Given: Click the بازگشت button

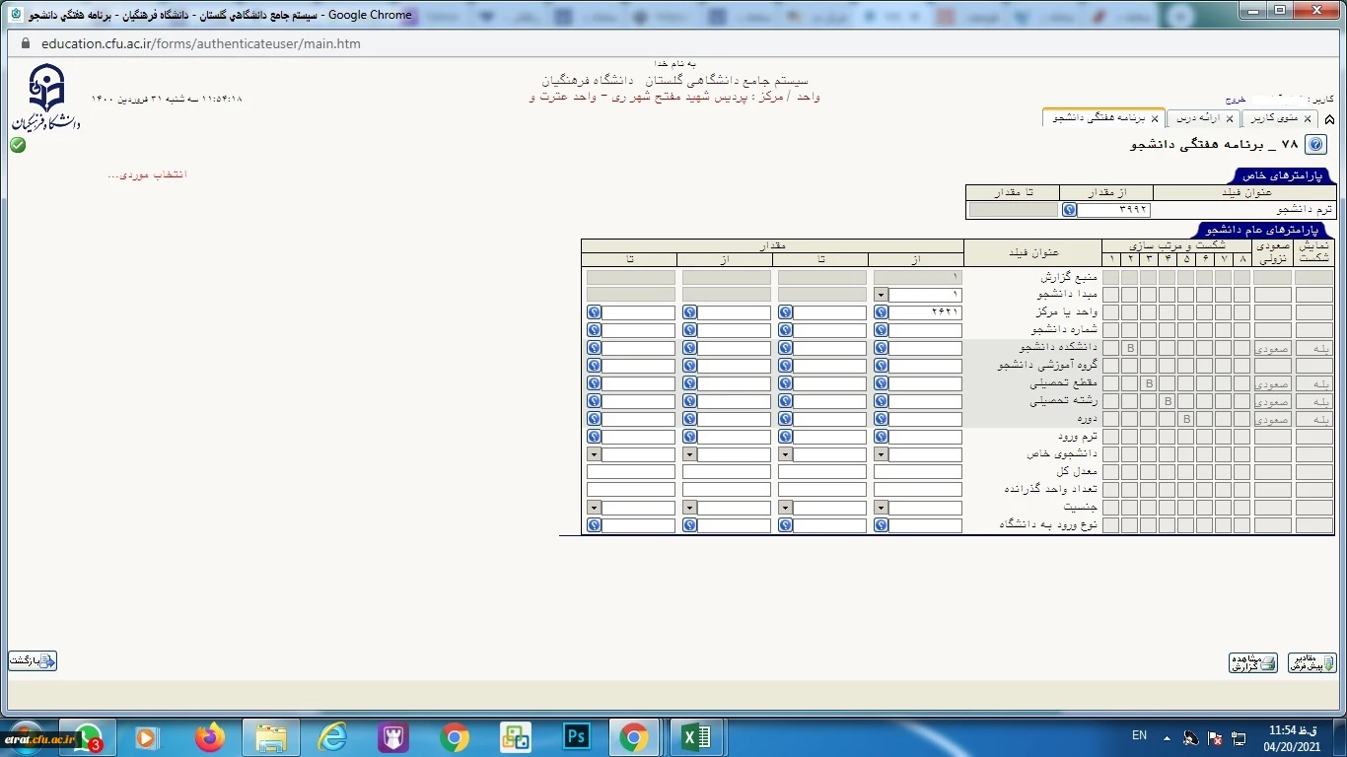Looking at the screenshot, I should click(x=33, y=660).
